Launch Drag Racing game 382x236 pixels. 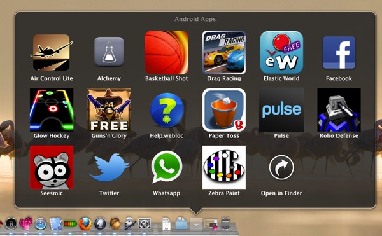coord(224,52)
